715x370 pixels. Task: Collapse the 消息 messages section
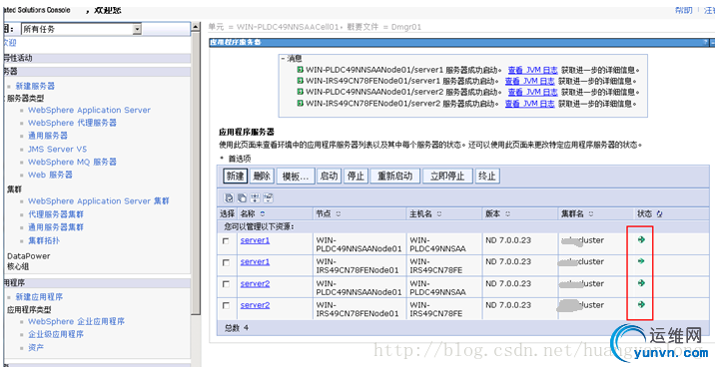click(283, 59)
